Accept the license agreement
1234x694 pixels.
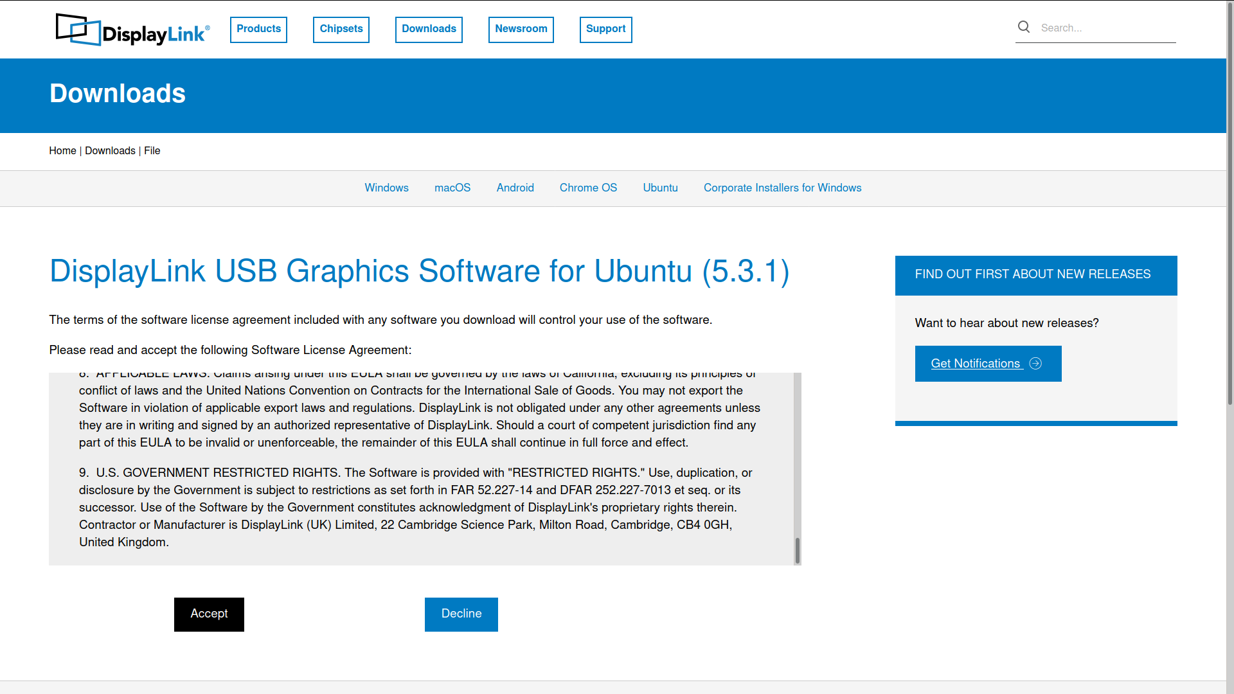pyautogui.click(x=209, y=614)
